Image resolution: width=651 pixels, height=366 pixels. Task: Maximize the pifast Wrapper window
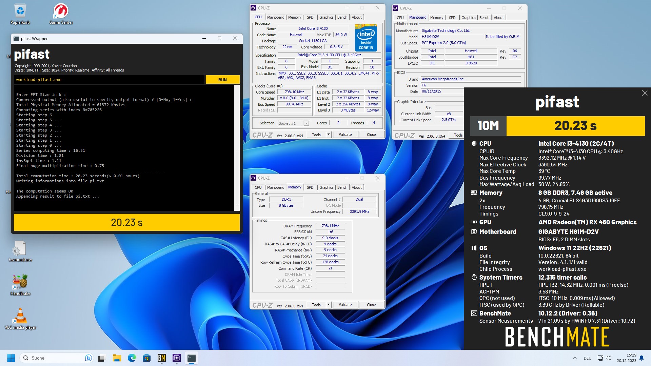[219, 39]
